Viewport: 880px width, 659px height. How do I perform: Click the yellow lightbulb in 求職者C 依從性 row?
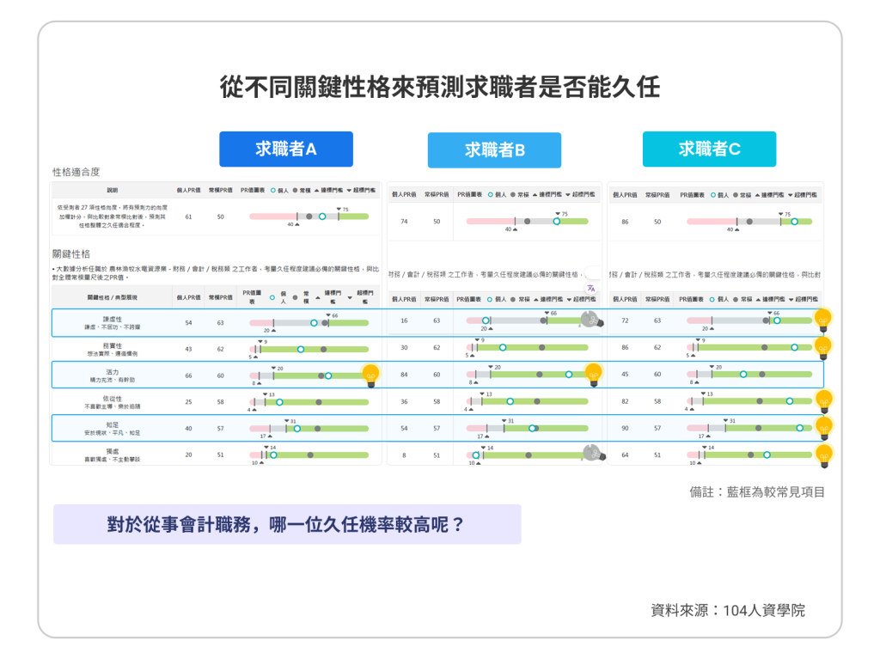coord(824,400)
